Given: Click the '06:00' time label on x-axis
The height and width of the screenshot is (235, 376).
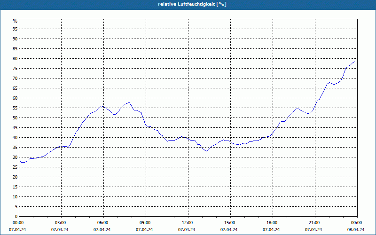Looking at the screenshot, I should (102, 223).
